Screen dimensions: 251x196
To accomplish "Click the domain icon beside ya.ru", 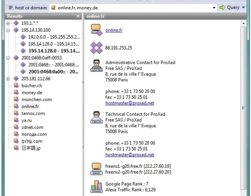I will (16, 120).
